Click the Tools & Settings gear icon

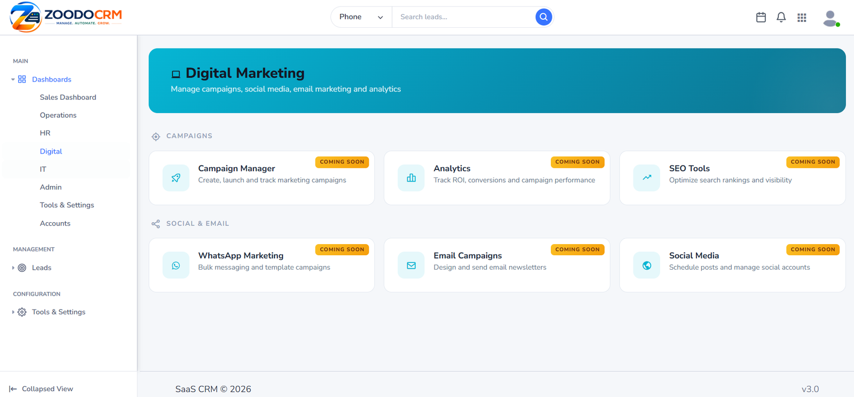22,312
